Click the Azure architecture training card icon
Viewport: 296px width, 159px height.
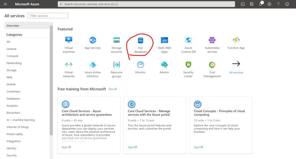pos(66,104)
